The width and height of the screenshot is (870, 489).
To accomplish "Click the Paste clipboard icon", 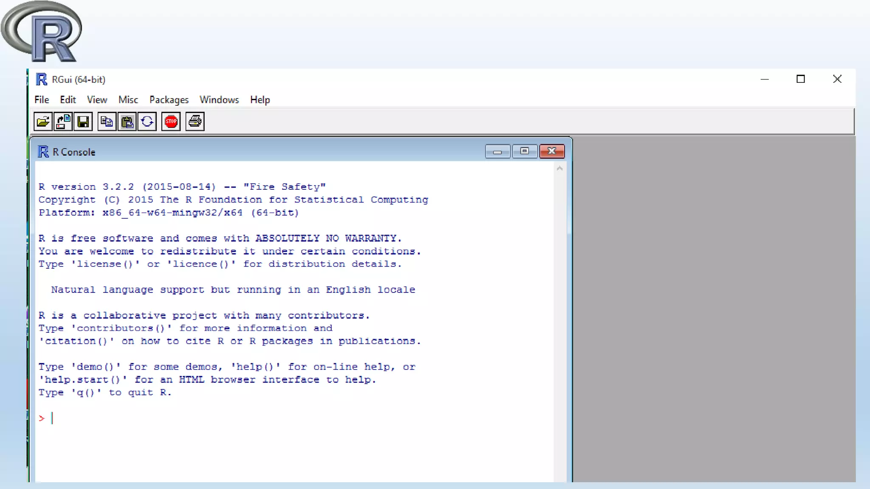I will click(127, 122).
